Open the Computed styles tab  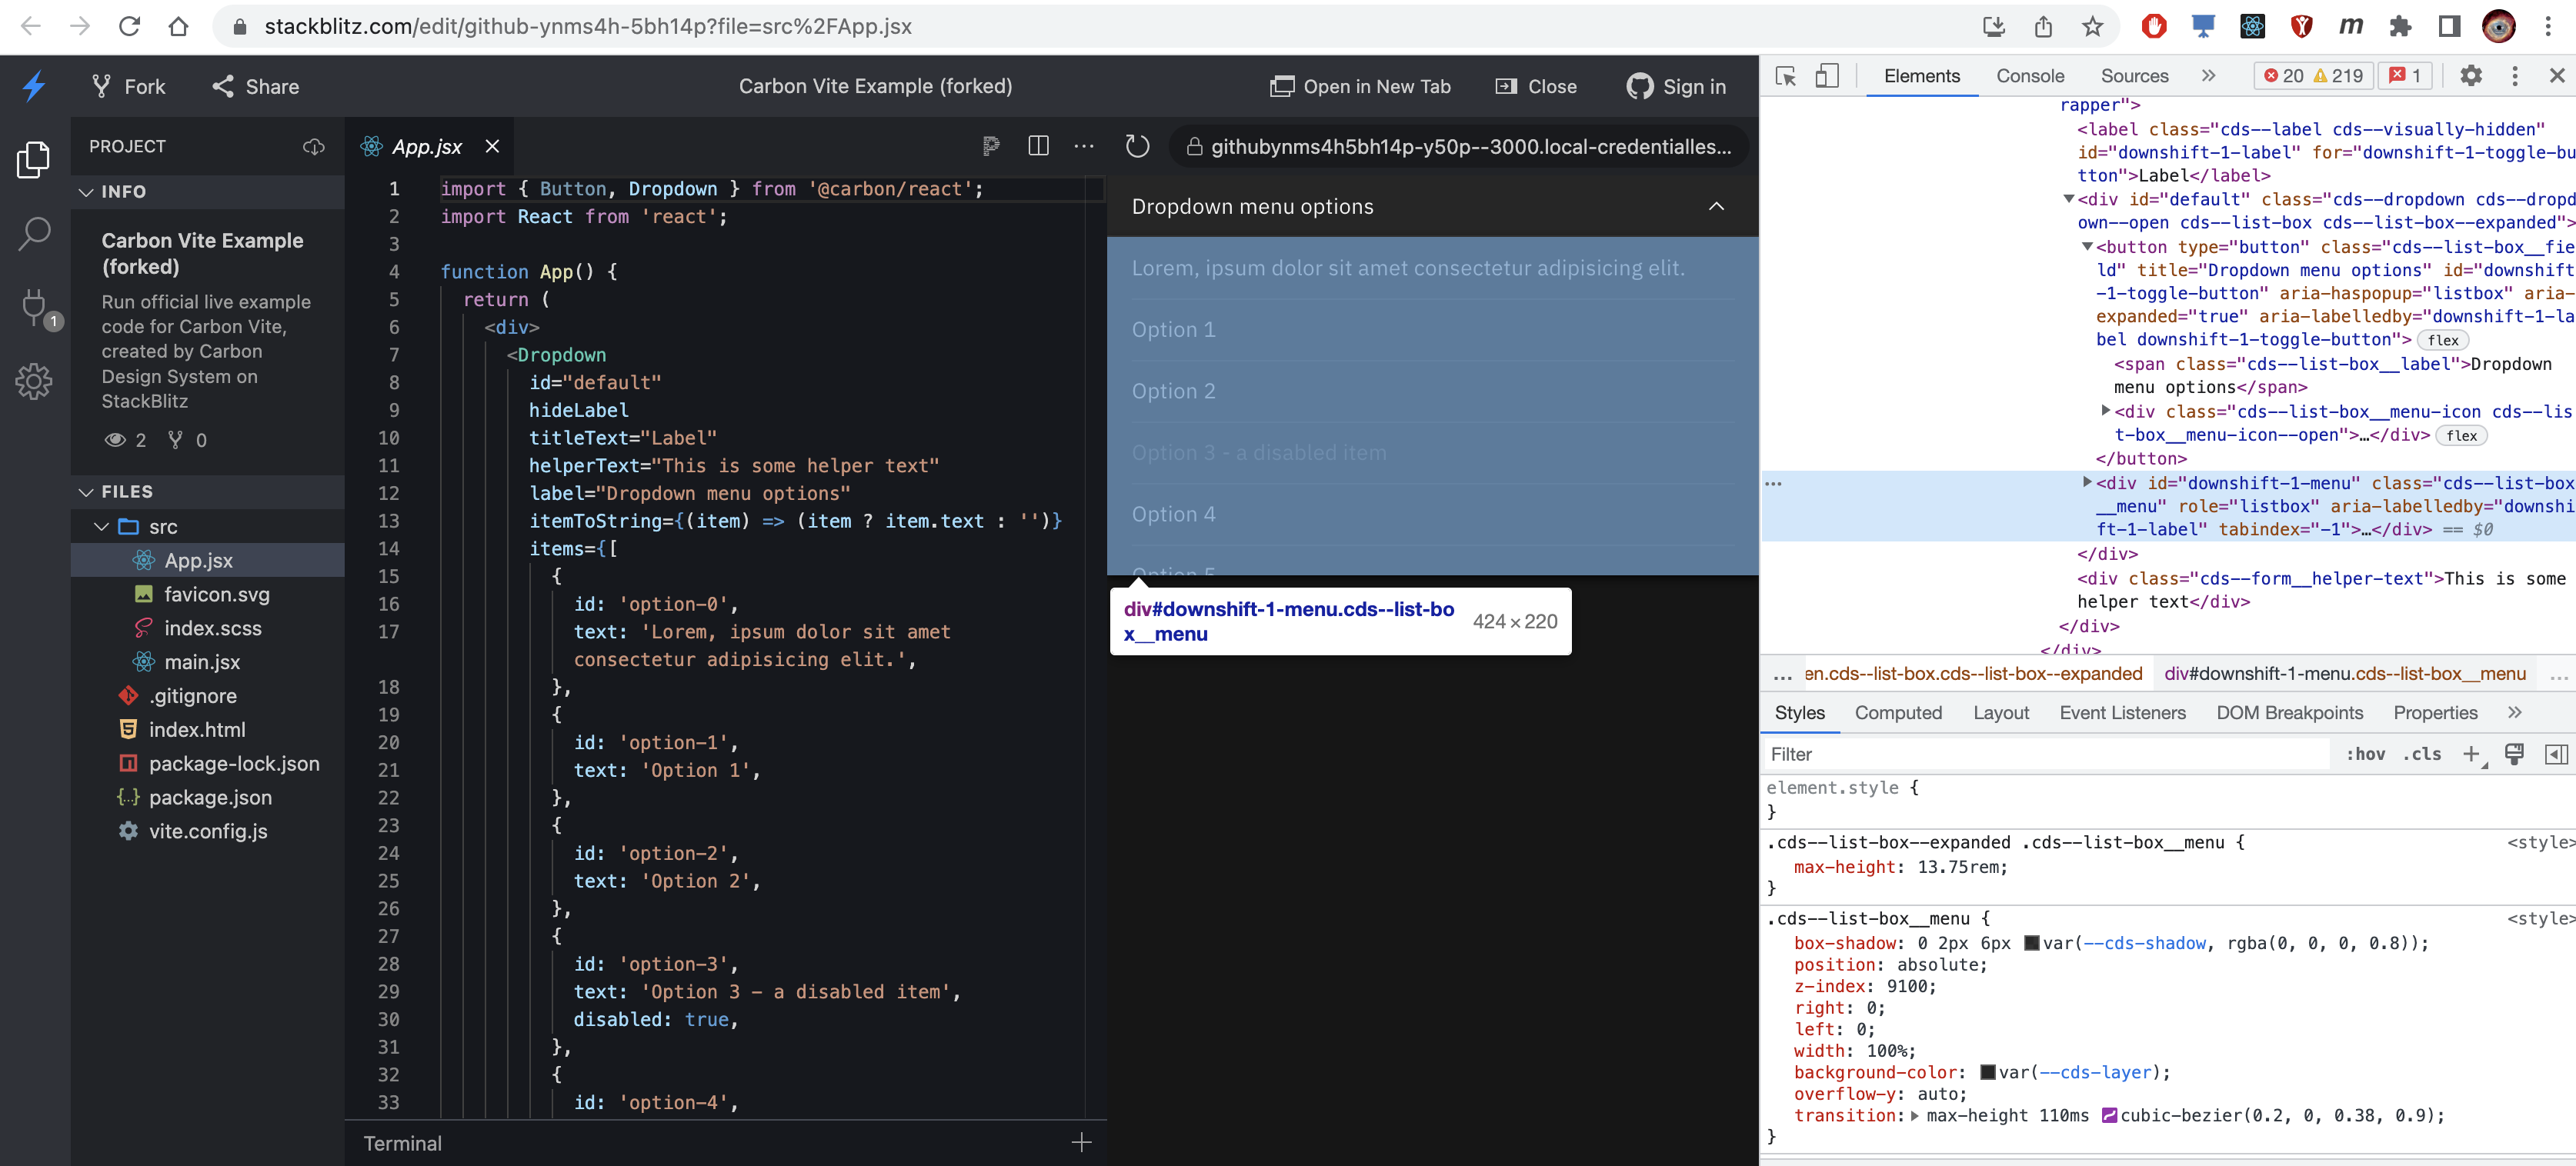click(x=1897, y=713)
